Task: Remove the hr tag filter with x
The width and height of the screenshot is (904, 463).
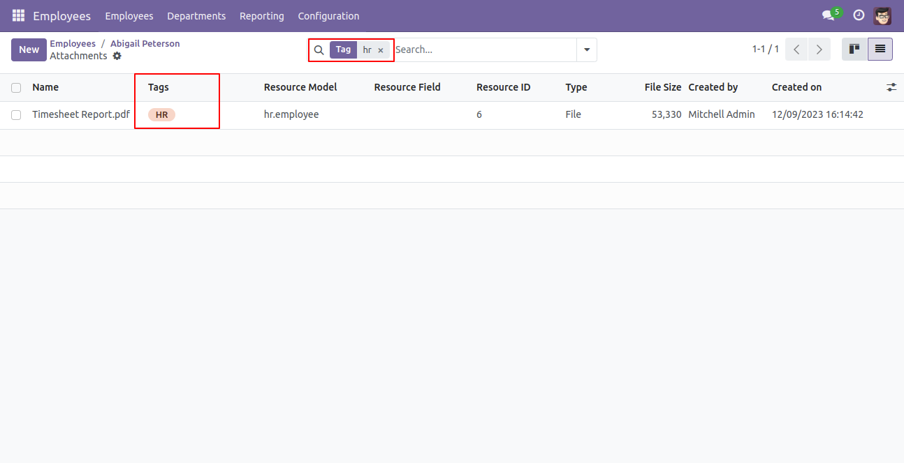Action: (x=381, y=50)
